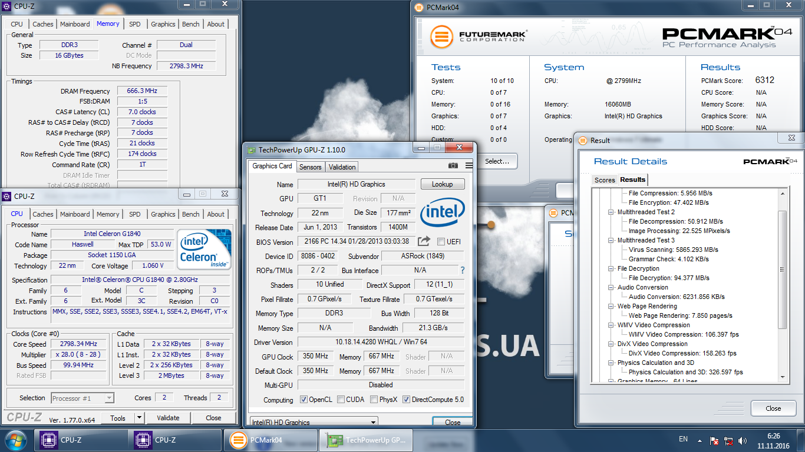Open the Windows Start menu orb
805x452 pixels.
[x=16, y=440]
